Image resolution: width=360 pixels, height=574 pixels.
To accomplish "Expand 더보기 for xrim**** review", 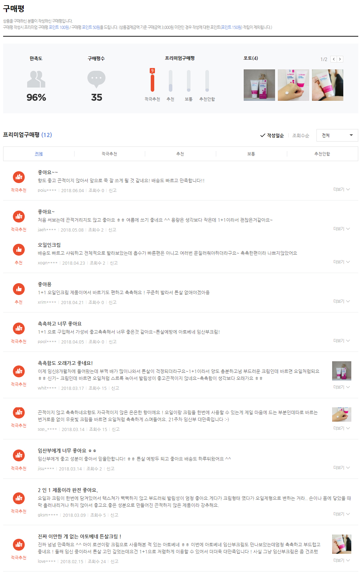I will point(342,301).
